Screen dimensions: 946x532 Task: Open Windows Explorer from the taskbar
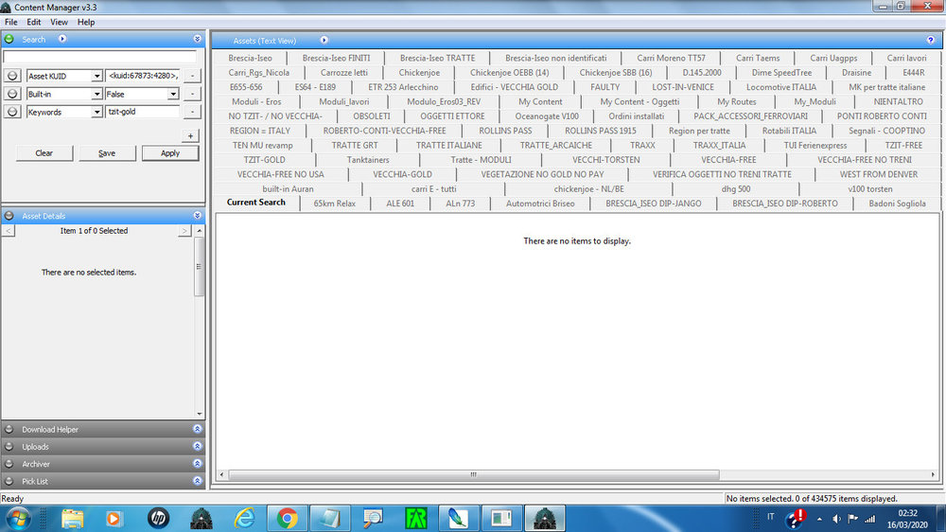(x=73, y=519)
